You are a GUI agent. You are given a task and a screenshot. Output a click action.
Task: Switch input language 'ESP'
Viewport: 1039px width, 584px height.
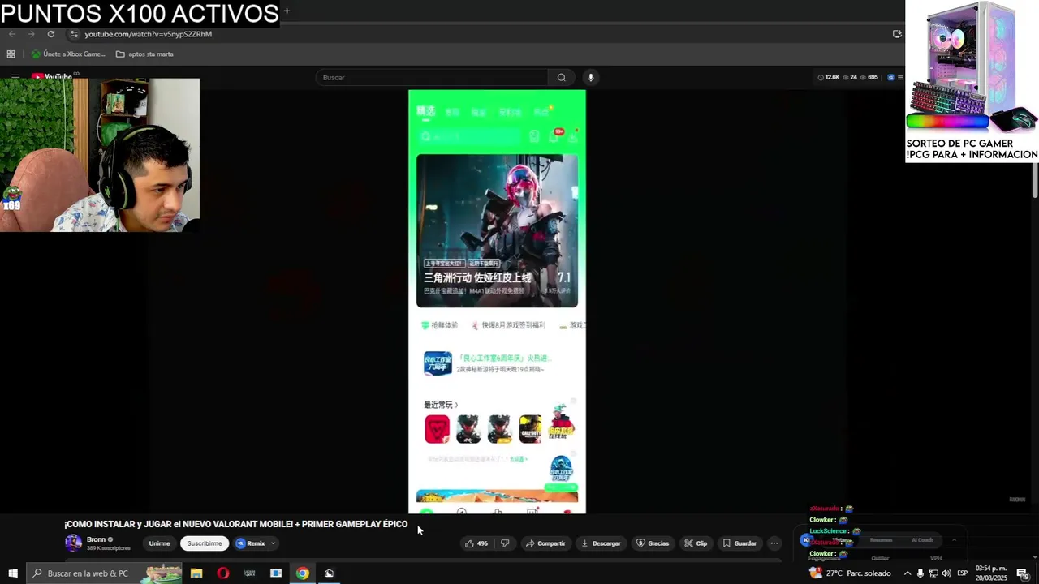[x=963, y=573]
